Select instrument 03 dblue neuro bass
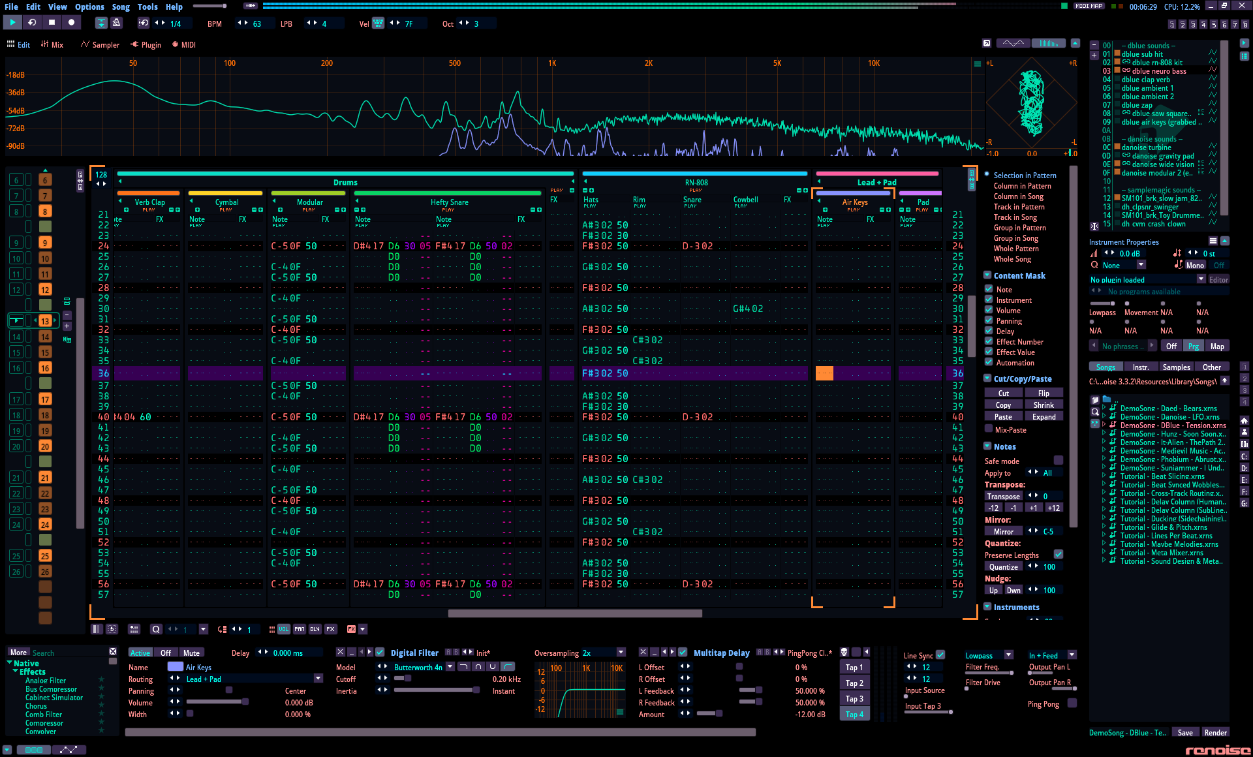 click(x=1160, y=70)
